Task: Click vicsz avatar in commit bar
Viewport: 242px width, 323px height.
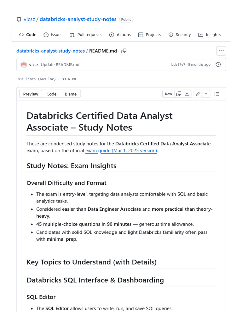Action: 24,65
